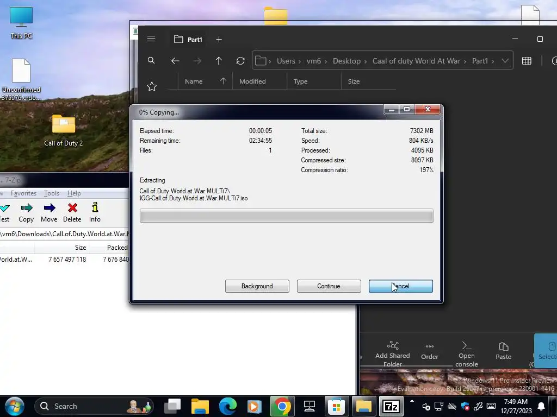Screen dimensions: 557x417
Task: Cancel the 7-Zip copying operation
Action: click(x=401, y=286)
